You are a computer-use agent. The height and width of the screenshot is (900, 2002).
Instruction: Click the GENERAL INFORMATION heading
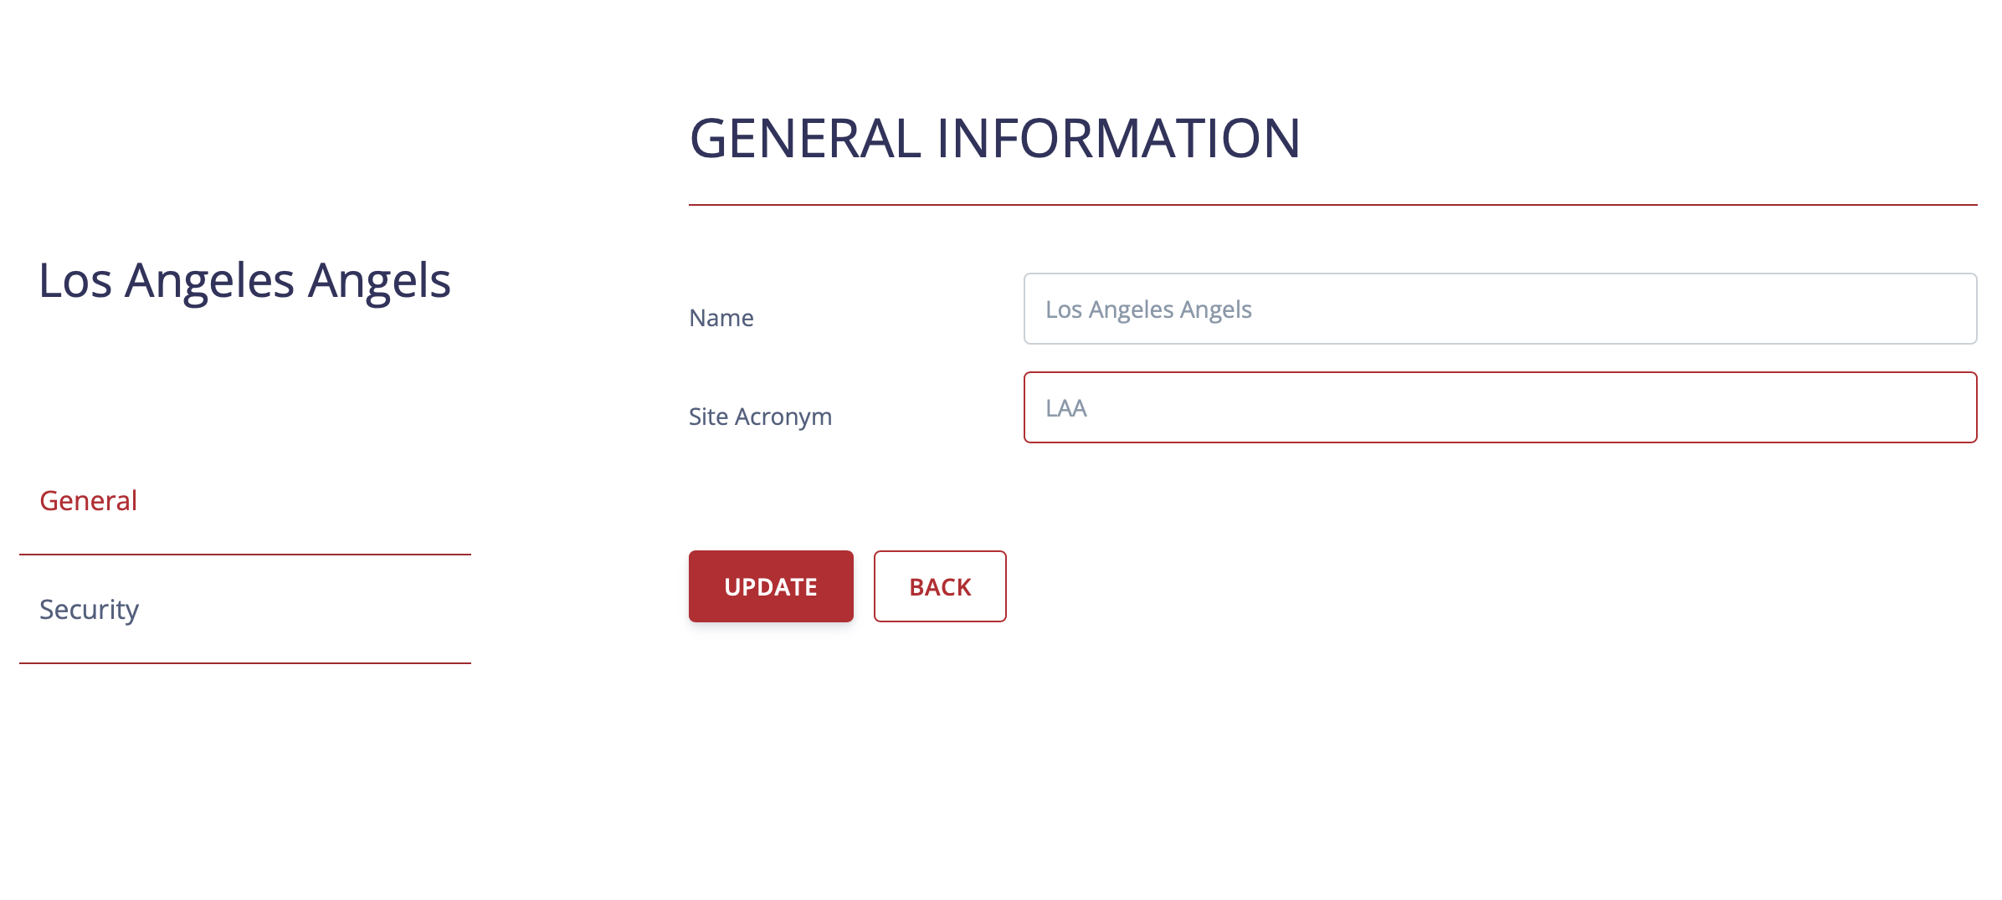[x=994, y=138]
